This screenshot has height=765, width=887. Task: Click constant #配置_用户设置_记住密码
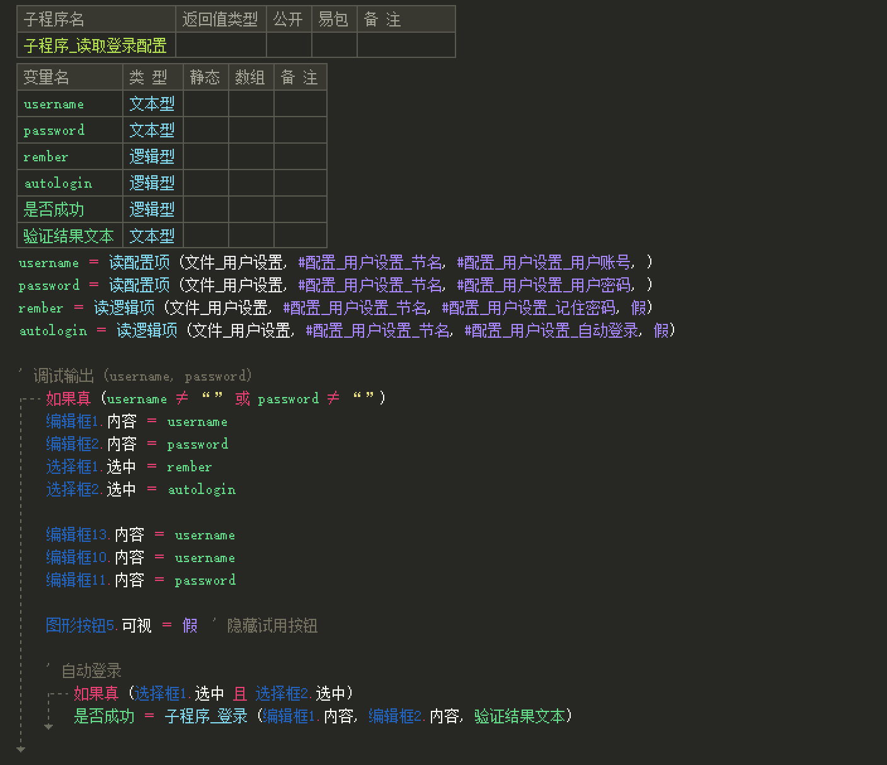pyautogui.click(x=529, y=308)
